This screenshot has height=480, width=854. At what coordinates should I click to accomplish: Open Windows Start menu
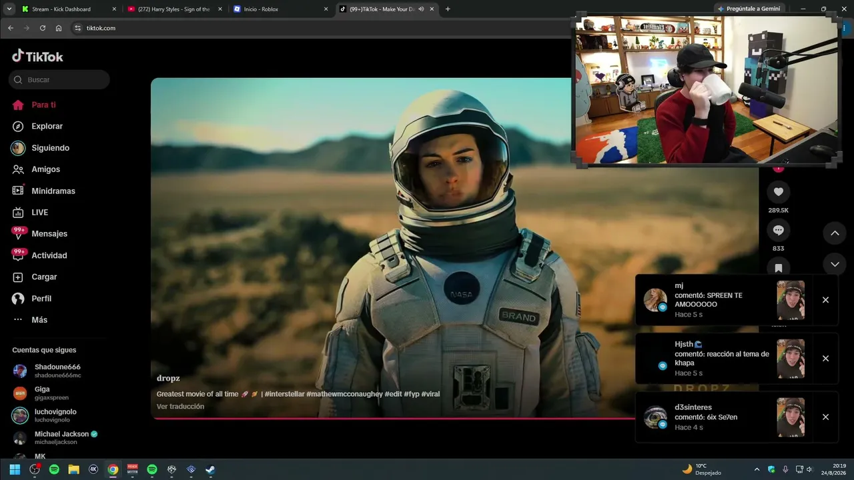(x=15, y=469)
